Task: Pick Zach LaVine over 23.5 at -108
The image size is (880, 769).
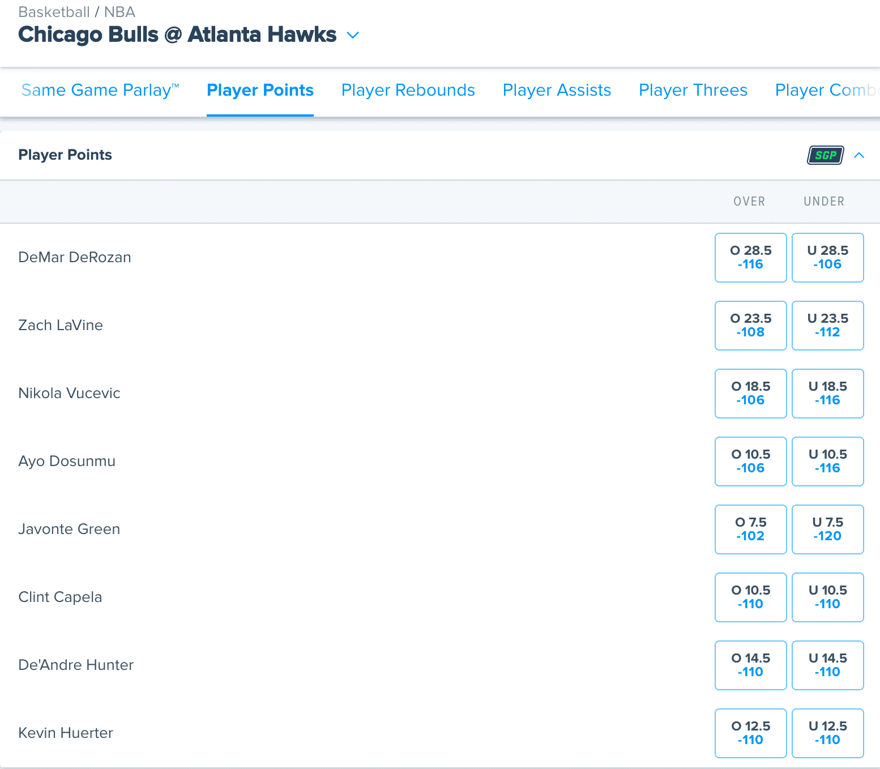Action: [751, 326]
